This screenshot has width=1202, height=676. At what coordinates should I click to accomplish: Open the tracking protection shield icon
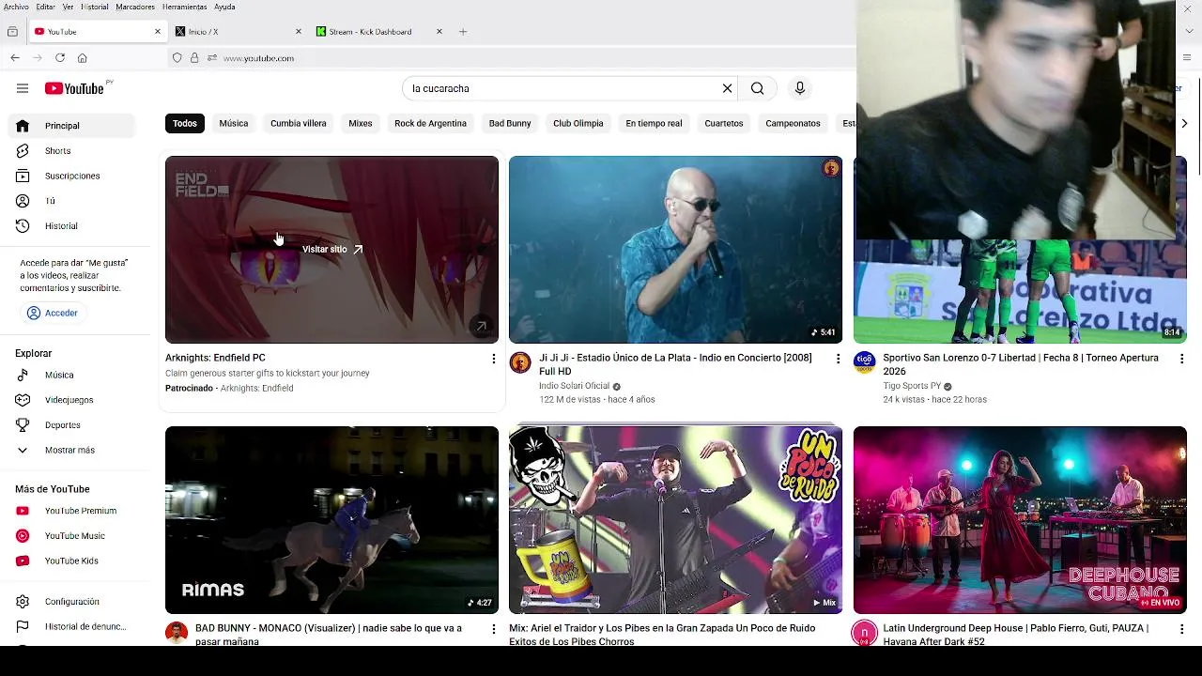(x=177, y=58)
